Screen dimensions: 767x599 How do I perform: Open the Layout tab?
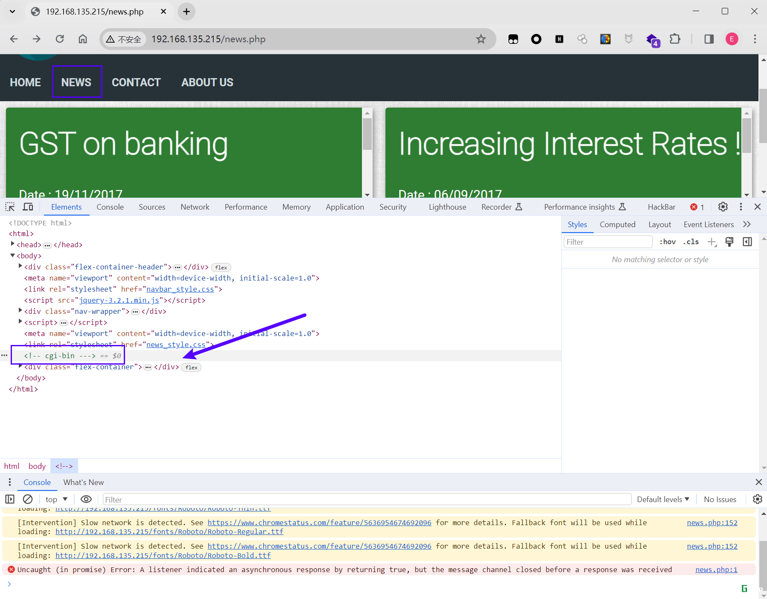pos(660,225)
